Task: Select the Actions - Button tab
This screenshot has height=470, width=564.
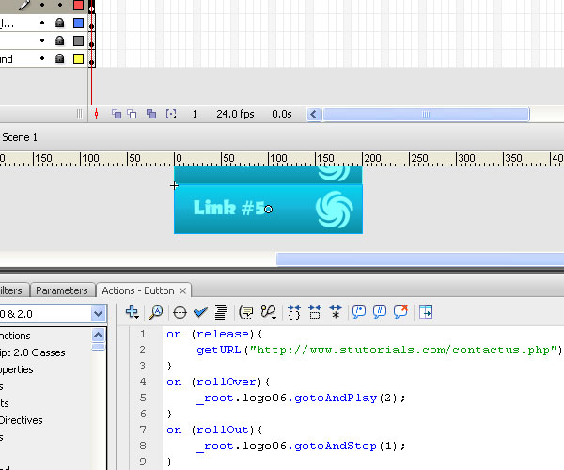Action: coord(138,290)
